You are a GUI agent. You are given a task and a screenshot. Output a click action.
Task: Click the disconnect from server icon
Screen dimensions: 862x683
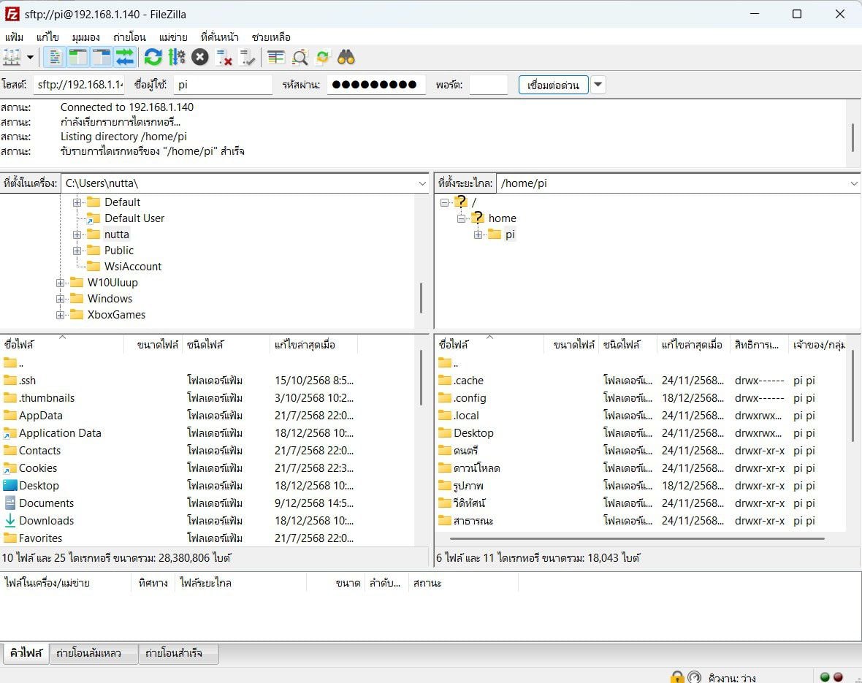(x=224, y=57)
